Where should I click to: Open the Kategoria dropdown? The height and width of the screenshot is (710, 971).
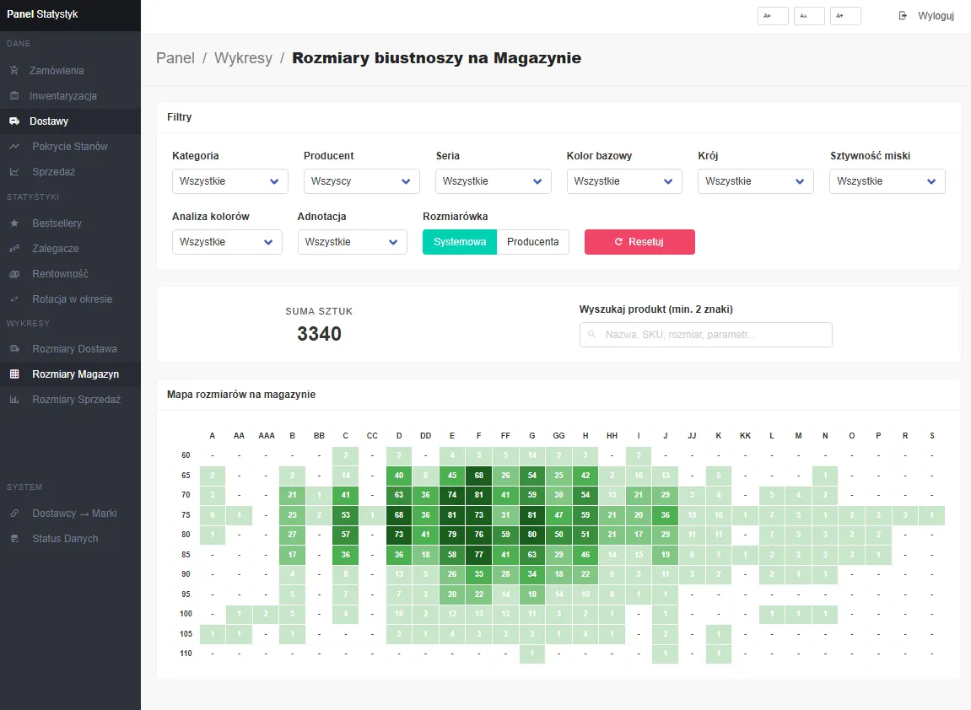tap(229, 181)
